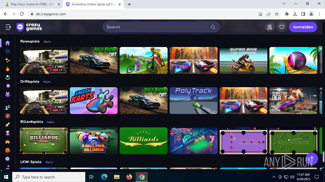This screenshot has width=325, height=182.
Task: Close the Play Chess Online tab
Action: [x=59, y=4]
